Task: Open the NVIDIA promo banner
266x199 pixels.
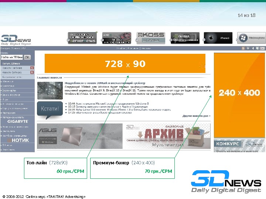Action: [185, 38]
